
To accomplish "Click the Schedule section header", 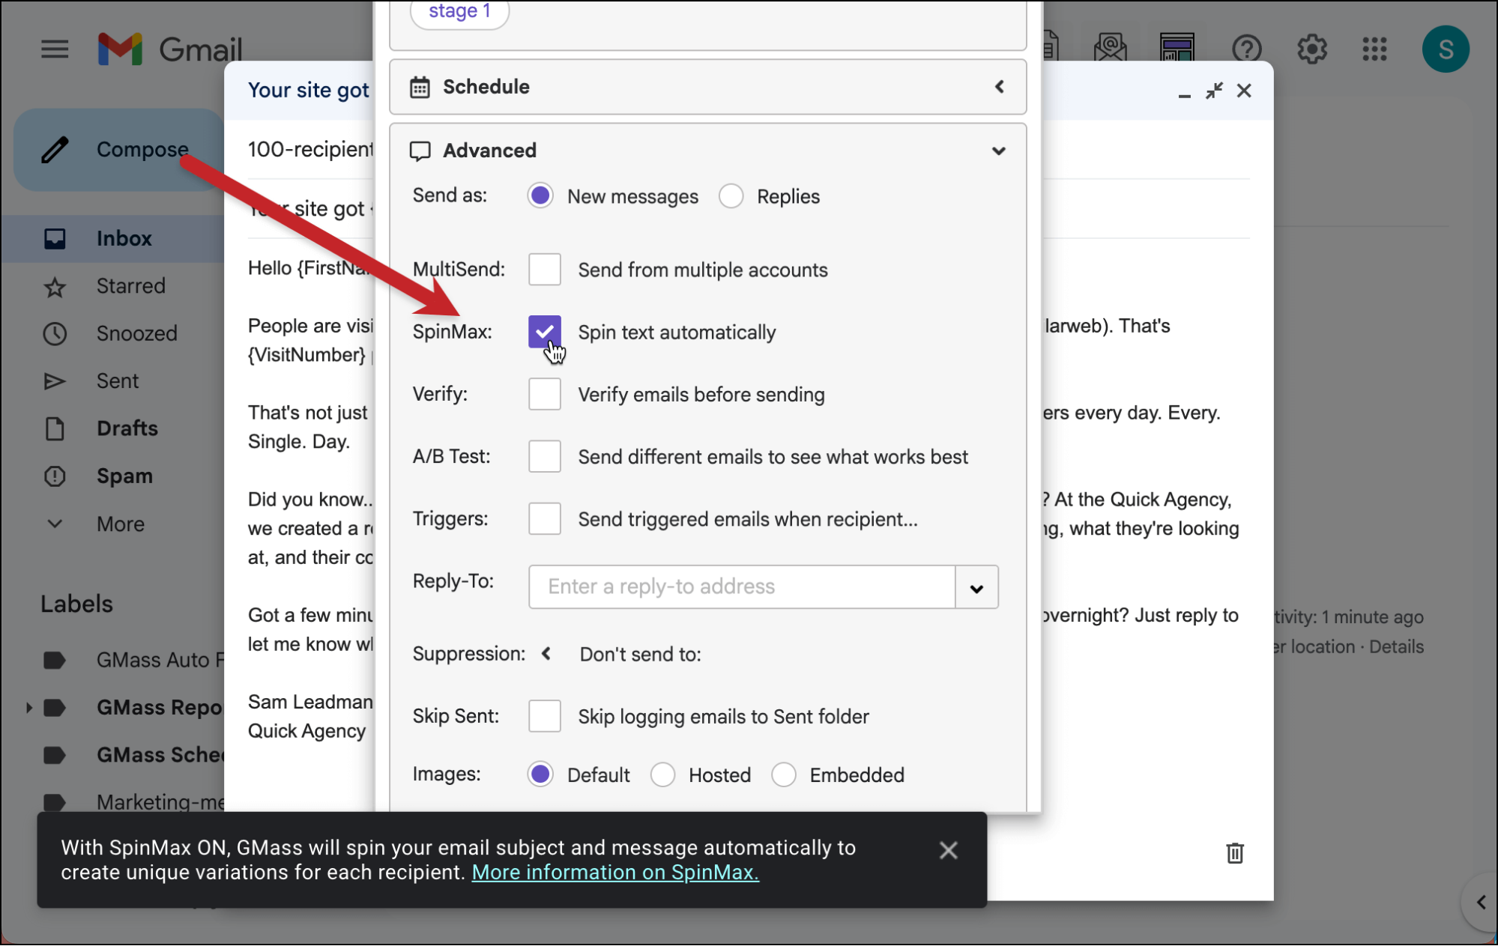I will click(707, 87).
